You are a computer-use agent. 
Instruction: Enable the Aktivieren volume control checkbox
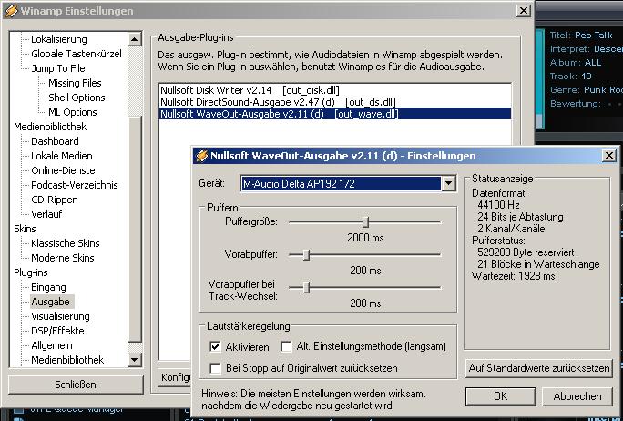215,346
